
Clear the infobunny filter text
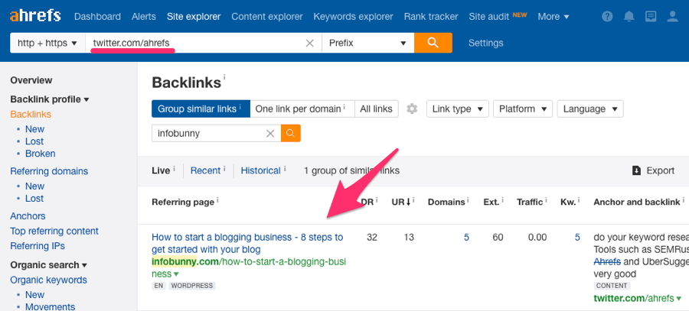(x=270, y=134)
